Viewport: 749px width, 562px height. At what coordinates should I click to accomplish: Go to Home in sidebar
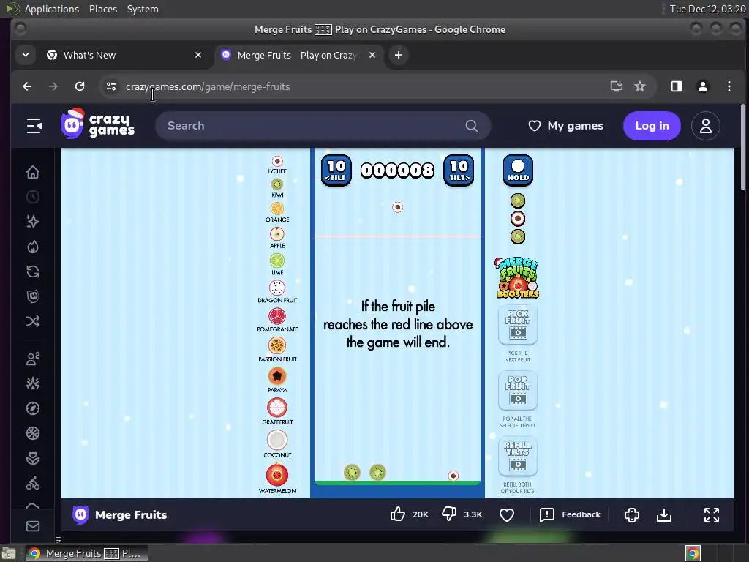(33, 172)
